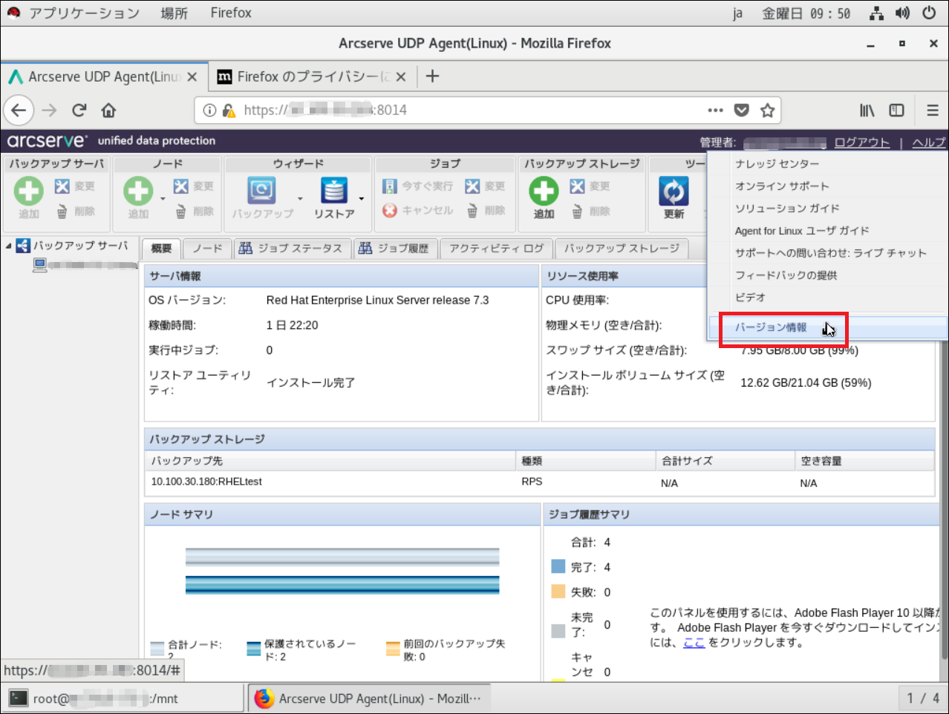Open the dropdown arrow next to ノード 追加
Screen dimensions: 949x714
pyautogui.click(x=163, y=198)
